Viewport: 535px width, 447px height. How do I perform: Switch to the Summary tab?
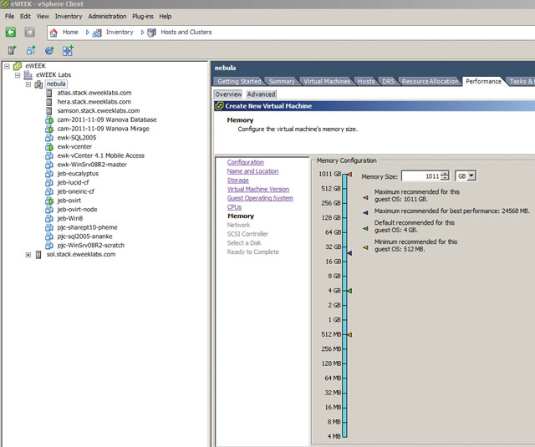tap(282, 81)
